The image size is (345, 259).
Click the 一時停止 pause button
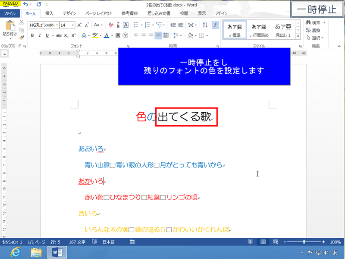[316, 9]
